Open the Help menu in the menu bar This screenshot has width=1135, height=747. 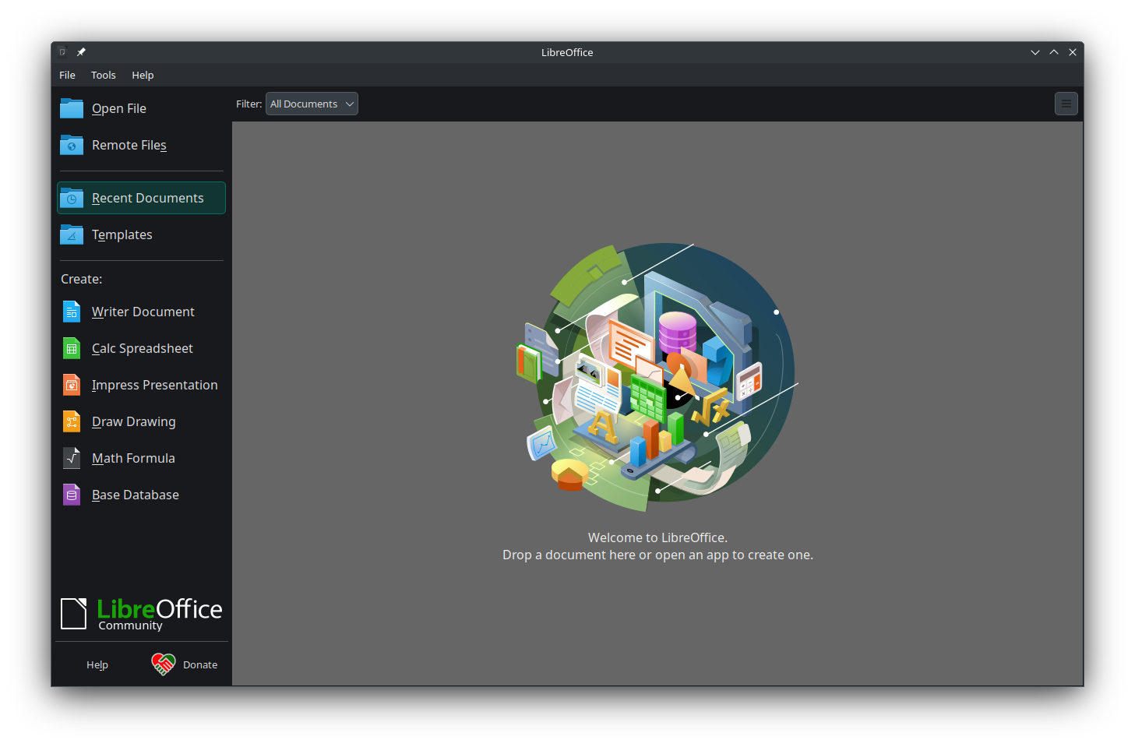point(143,75)
